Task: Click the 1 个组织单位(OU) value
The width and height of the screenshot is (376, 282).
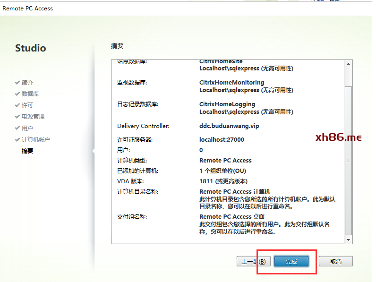Action: 223,171
